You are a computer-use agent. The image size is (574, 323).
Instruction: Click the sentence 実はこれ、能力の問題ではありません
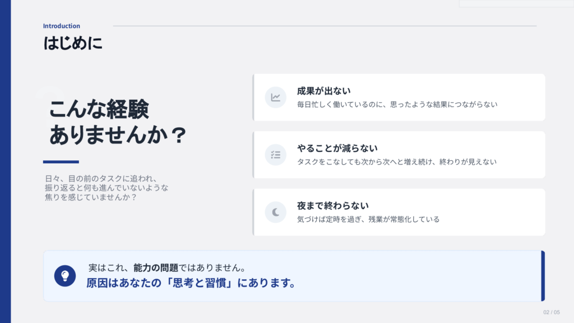(168, 268)
